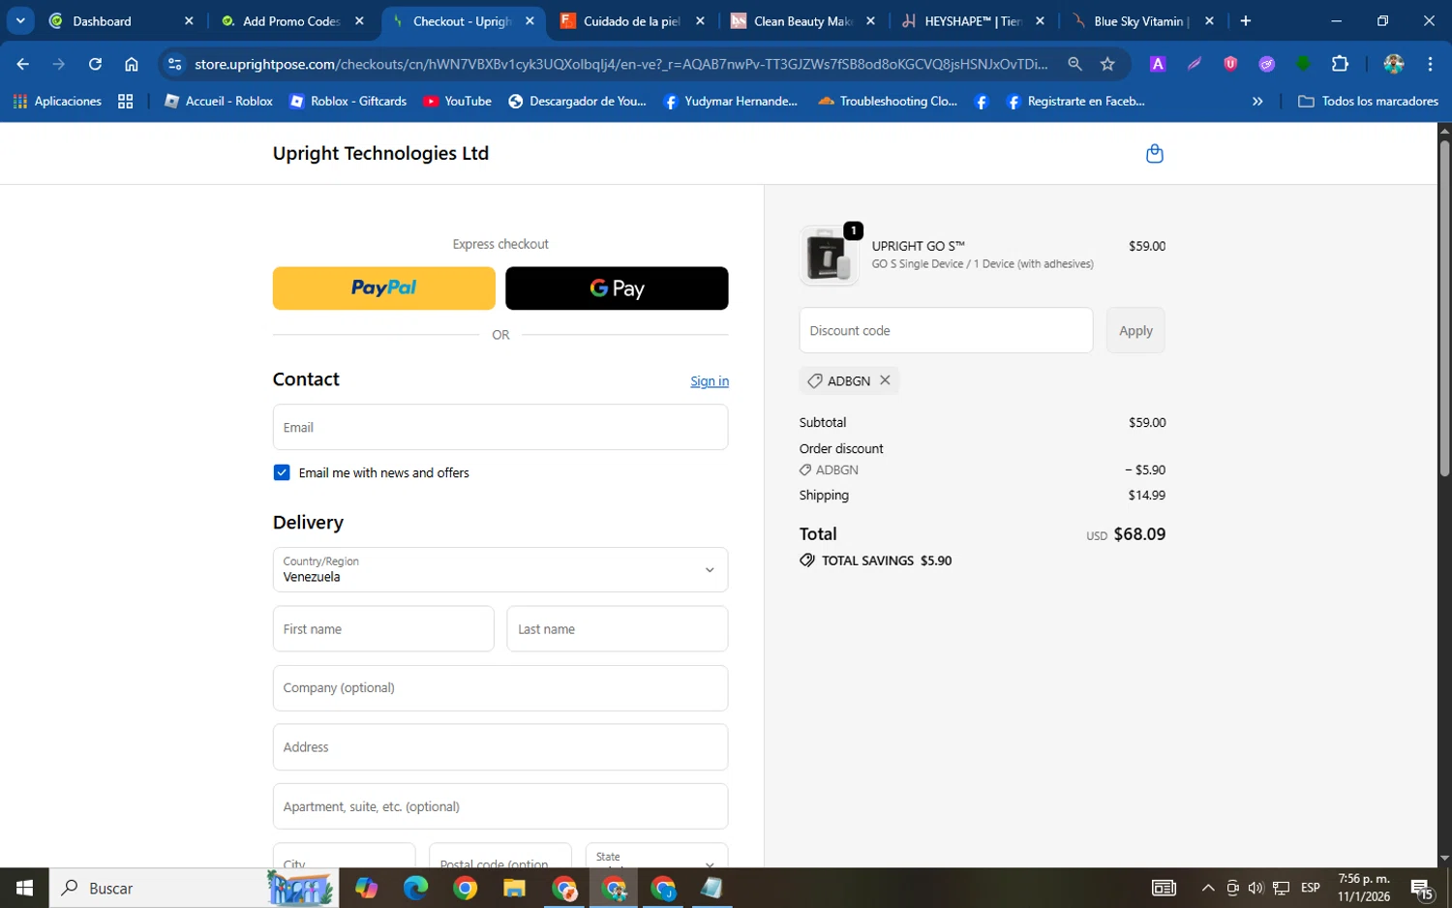View site information icon in address bar

coord(174,64)
